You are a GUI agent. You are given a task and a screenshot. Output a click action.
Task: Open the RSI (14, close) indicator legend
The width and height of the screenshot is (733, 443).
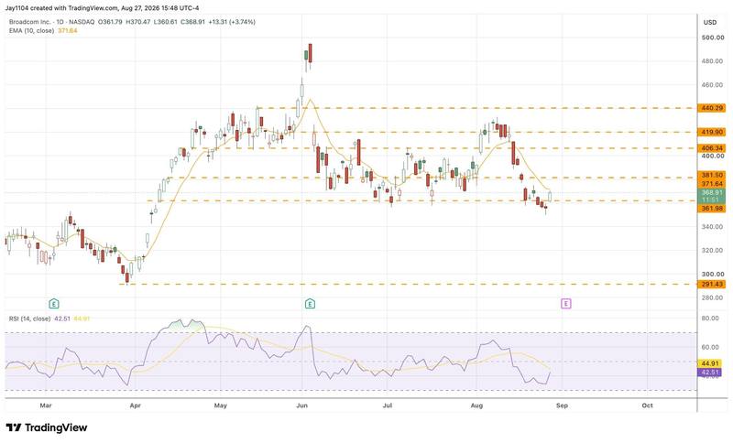click(x=29, y=319)
